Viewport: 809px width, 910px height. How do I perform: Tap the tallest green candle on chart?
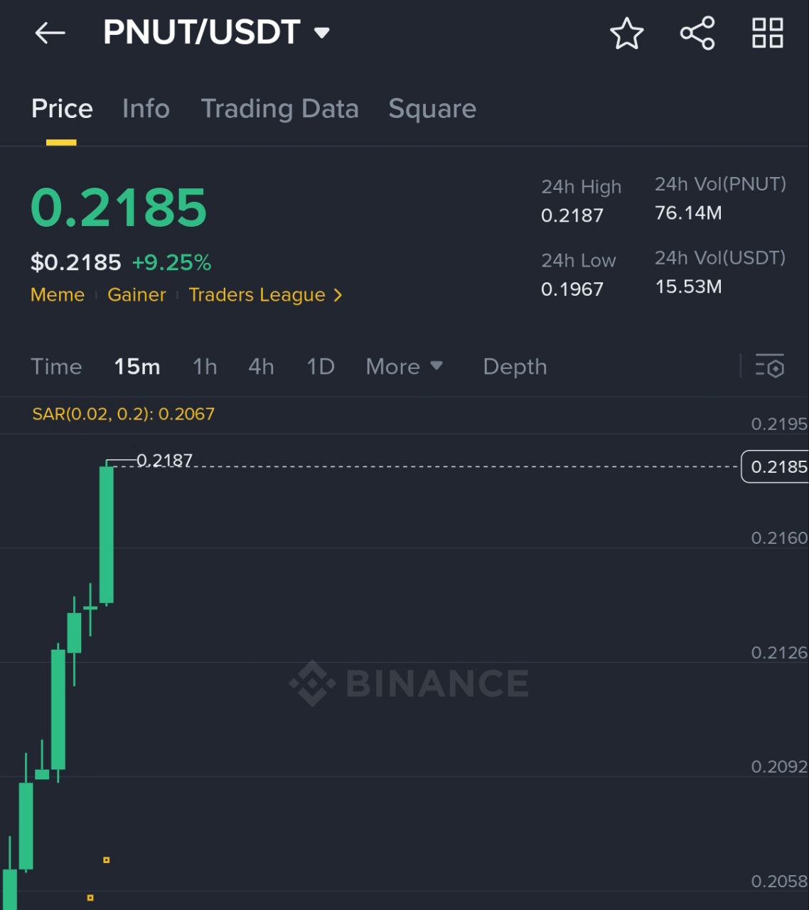107,535
